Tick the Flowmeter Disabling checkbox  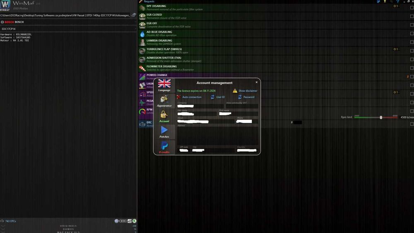(x=412, y=68)
